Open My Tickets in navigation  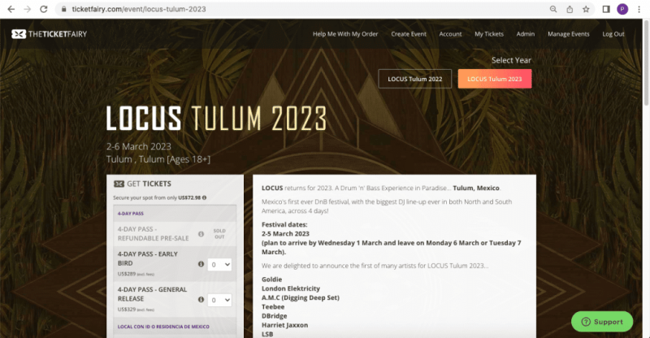tap(489, 34)
